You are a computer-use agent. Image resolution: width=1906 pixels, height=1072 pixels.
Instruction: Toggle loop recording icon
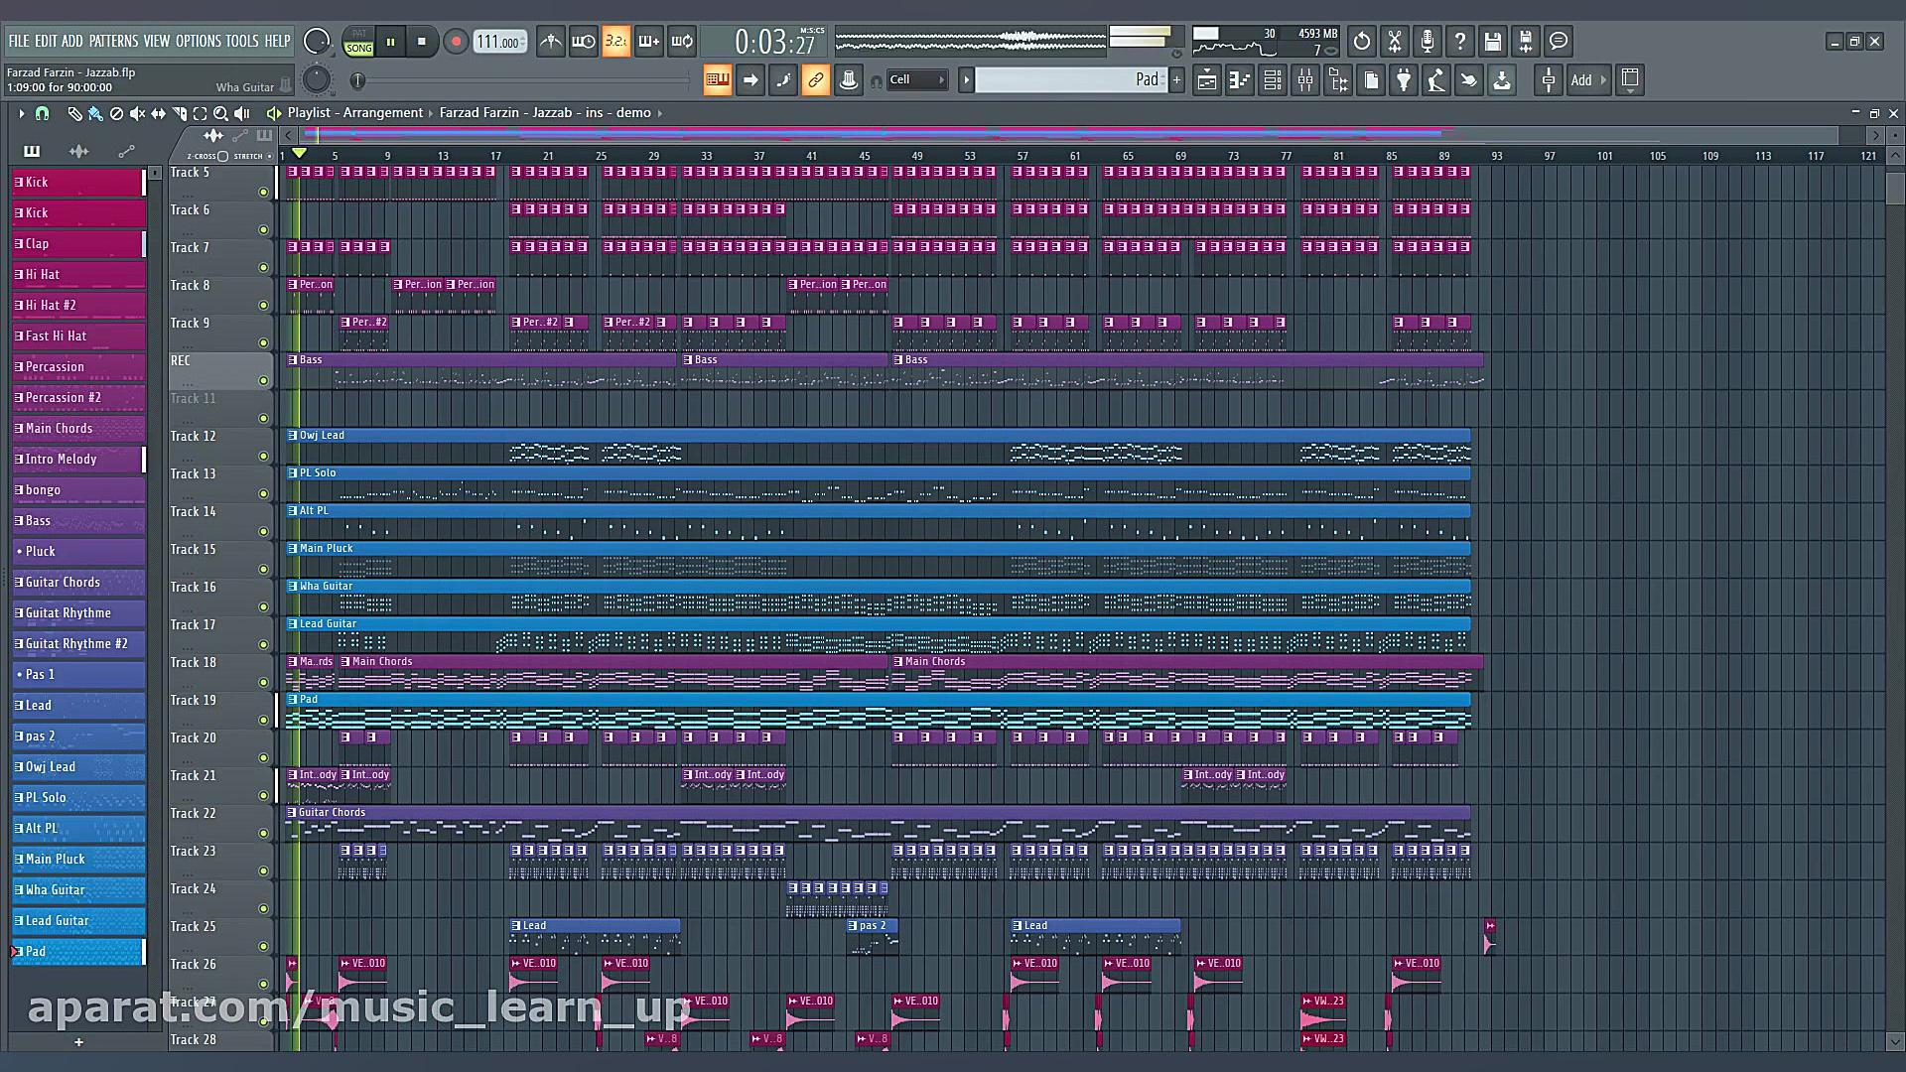click(x=682, y=42)
